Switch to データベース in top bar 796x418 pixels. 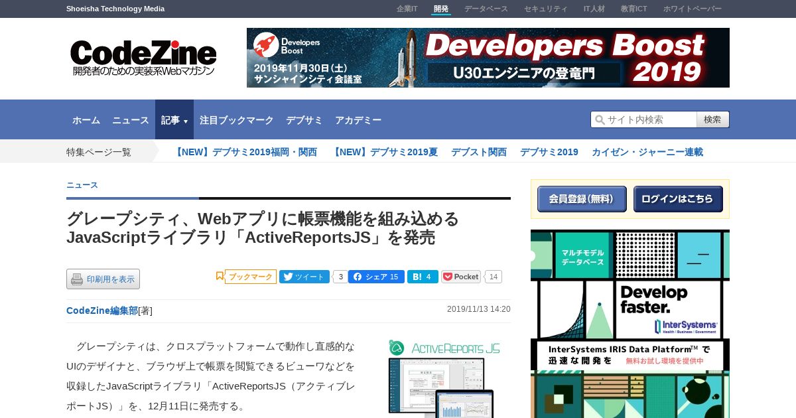click(486, 9)
